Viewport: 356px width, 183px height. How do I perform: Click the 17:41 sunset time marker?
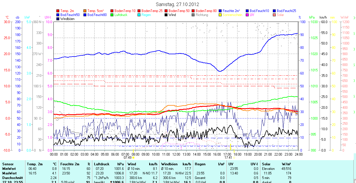[228, 157]
